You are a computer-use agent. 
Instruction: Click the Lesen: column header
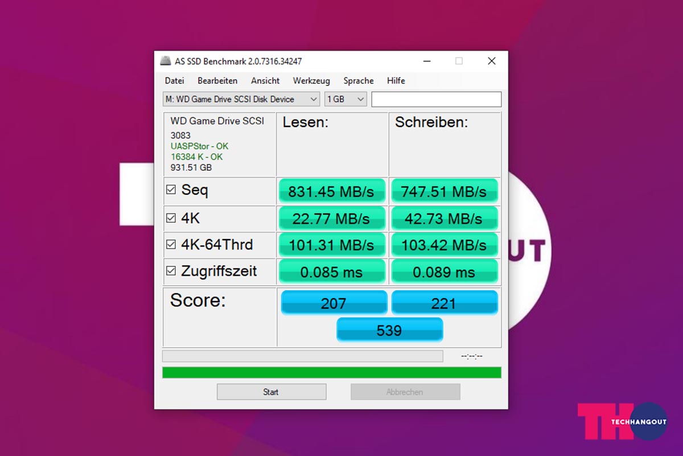pos(306,122)
